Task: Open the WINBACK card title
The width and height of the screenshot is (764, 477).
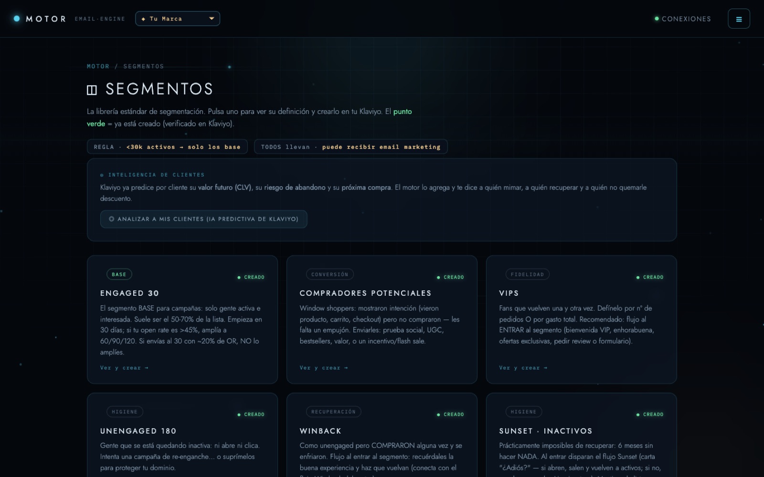Action: point(320,431)
